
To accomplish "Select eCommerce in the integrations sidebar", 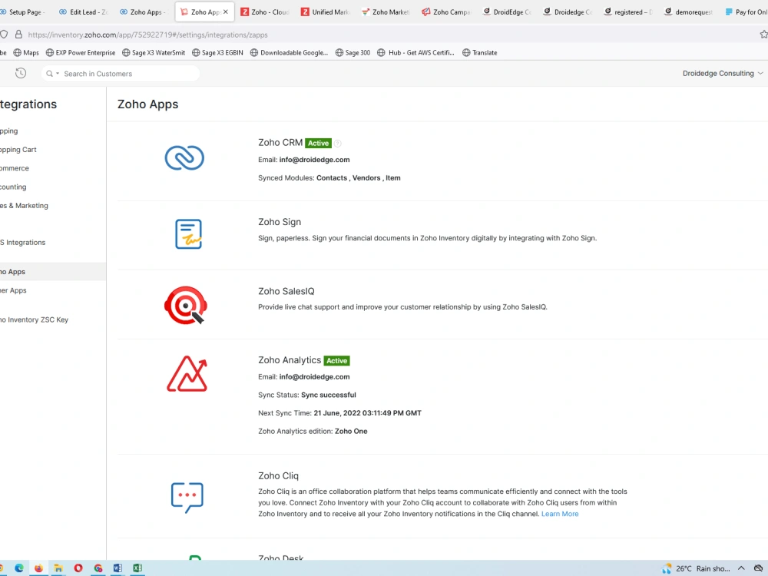I will [x=15, y=168].
